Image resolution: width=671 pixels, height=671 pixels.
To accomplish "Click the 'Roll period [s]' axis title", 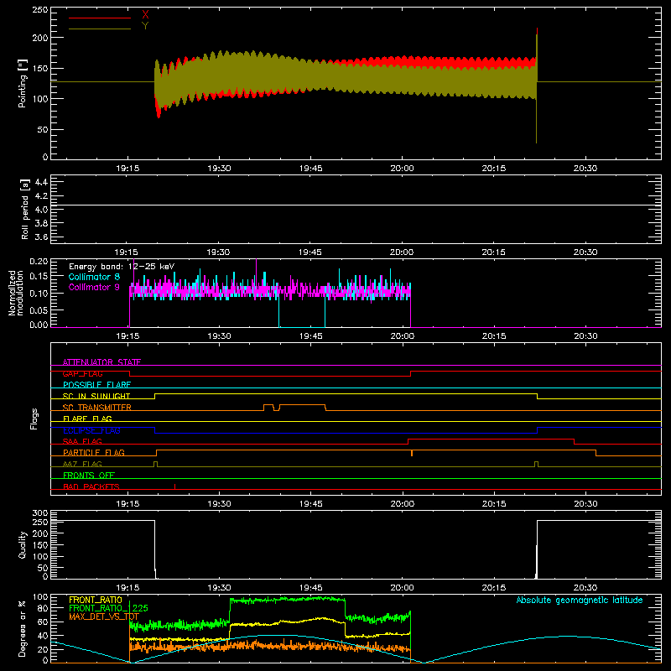I will 25,209.
